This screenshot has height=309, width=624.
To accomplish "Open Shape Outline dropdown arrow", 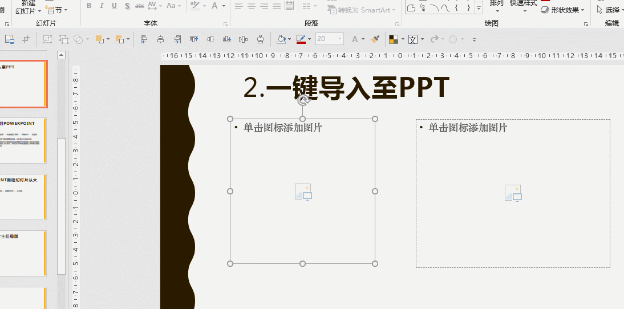I will pos(309,39).
